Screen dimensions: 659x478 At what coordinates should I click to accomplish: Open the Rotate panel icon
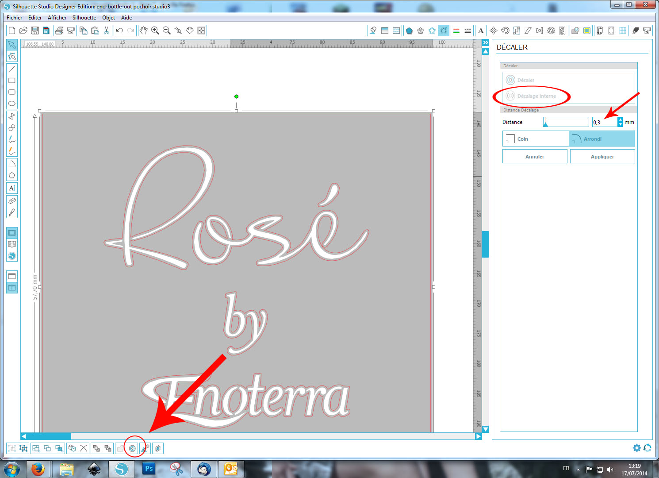505,31
